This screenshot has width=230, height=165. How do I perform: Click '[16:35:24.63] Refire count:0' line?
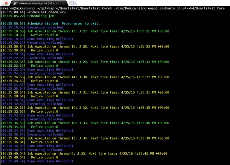tap(29, 81)
